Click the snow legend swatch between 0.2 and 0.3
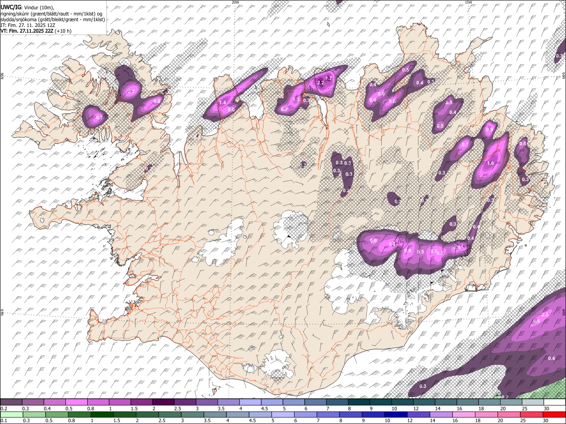566x424 pixels. (x=11, y=402)
